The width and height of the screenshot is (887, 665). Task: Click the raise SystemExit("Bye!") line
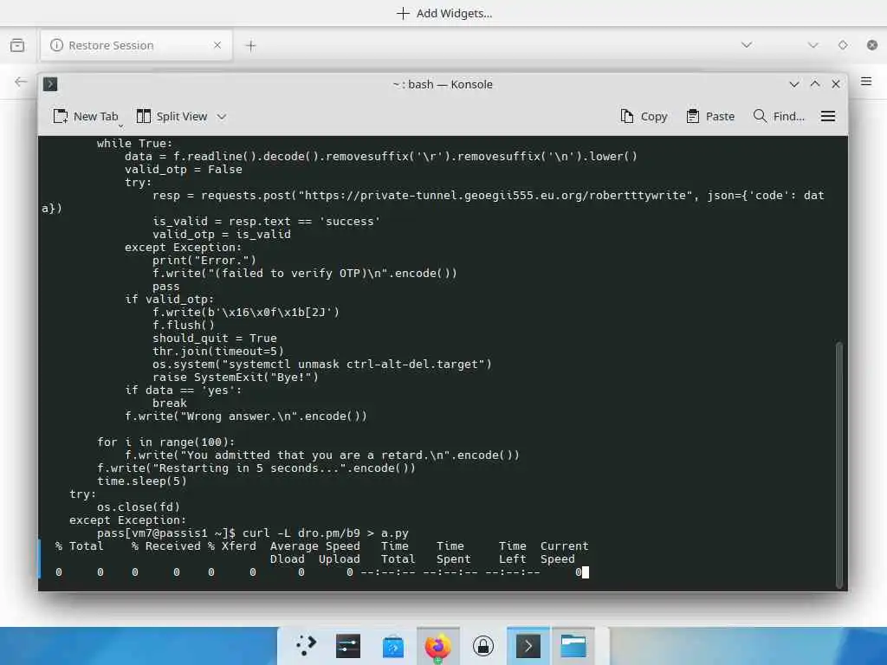236,378
